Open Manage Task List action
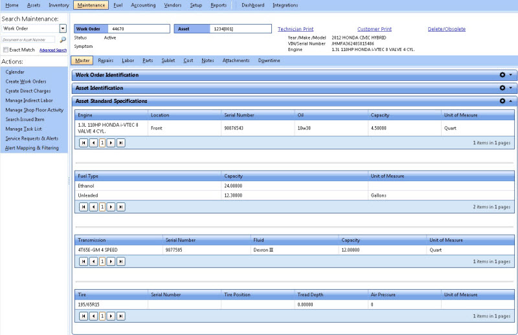 [x=23, y=129]
